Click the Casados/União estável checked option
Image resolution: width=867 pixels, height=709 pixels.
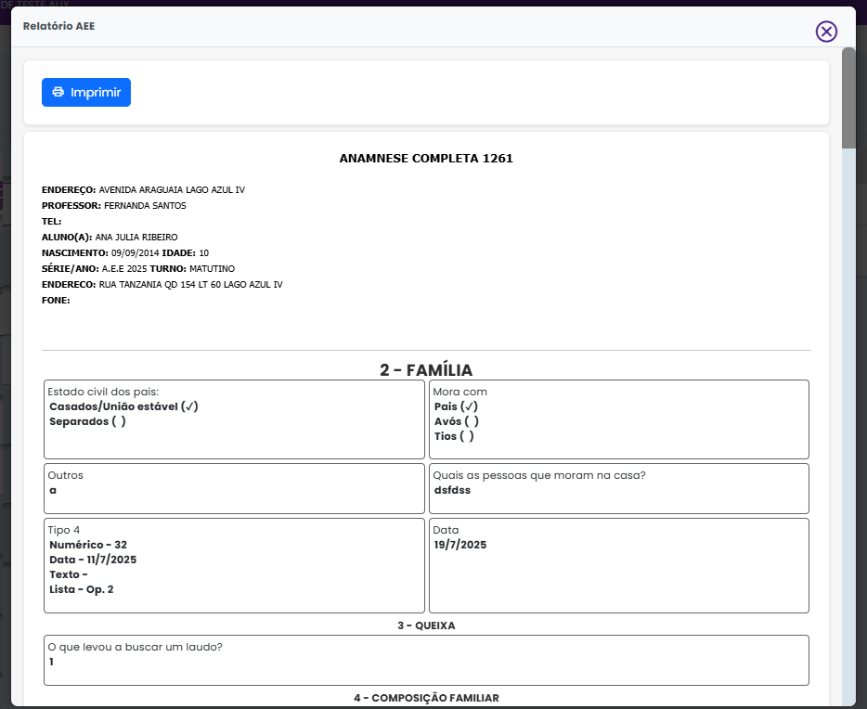point(123,406)
